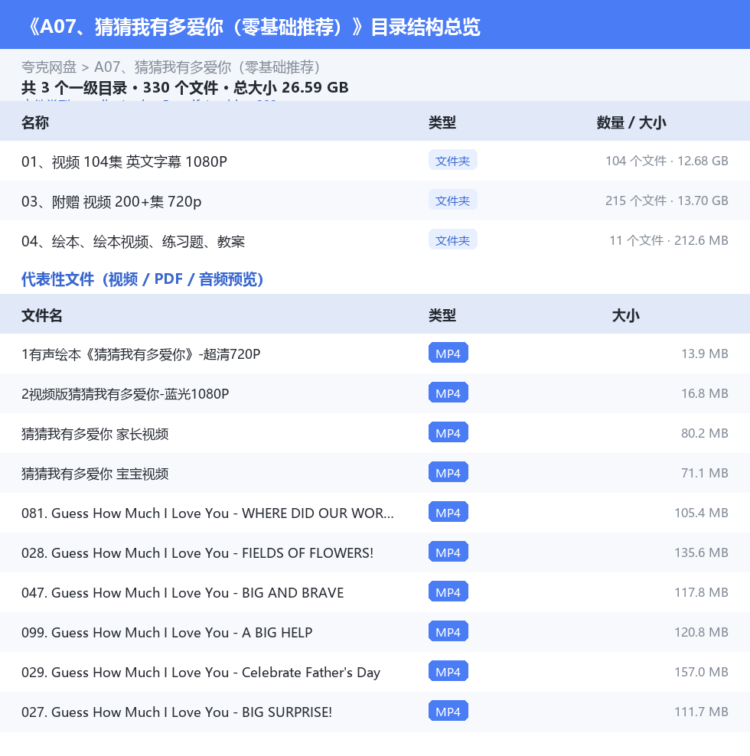Select the size value 16.8 MB
Image resolution: width=750 pixels, height=756 pixels.
[704, 393]
